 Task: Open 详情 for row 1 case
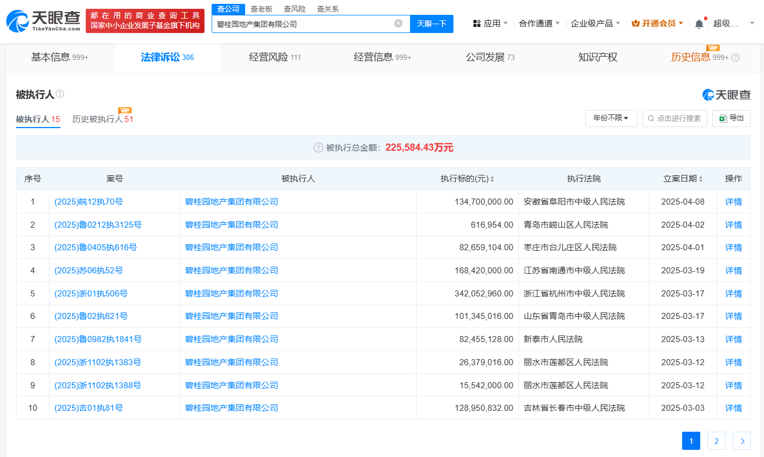[733, 202]
